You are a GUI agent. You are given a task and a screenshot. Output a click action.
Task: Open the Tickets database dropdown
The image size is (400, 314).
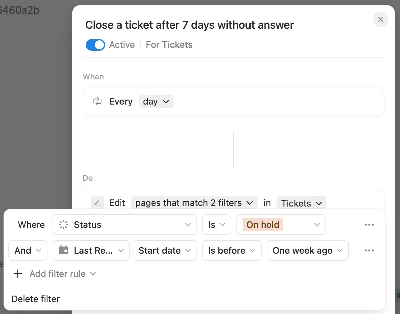[301, 203]
